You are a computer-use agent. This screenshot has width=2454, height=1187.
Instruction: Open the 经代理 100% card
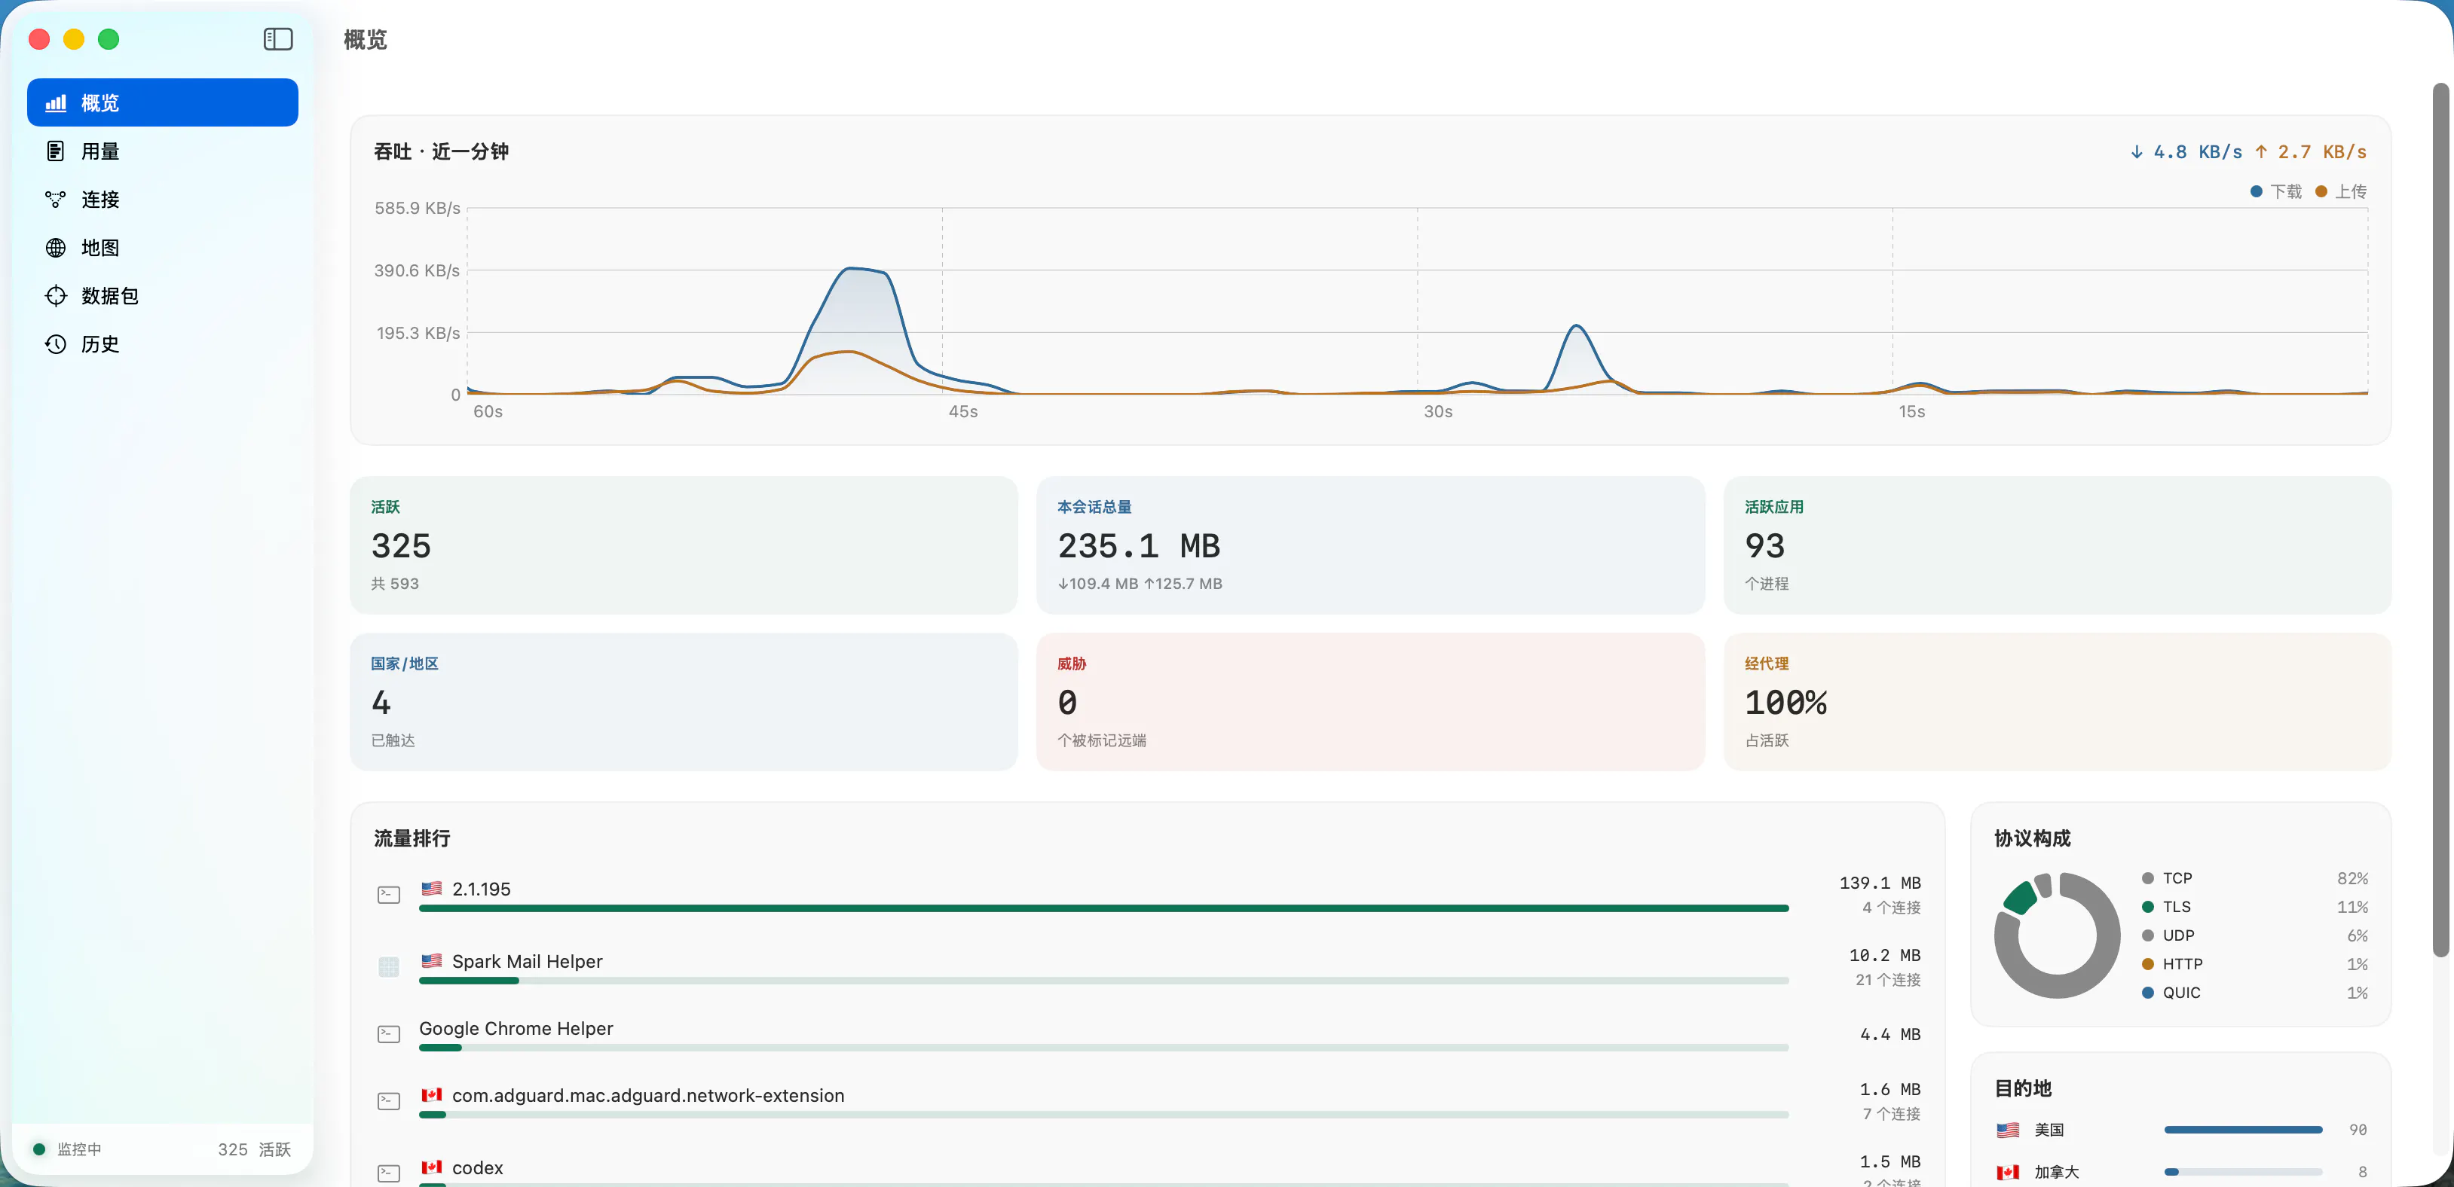[x=2057, y=701]
